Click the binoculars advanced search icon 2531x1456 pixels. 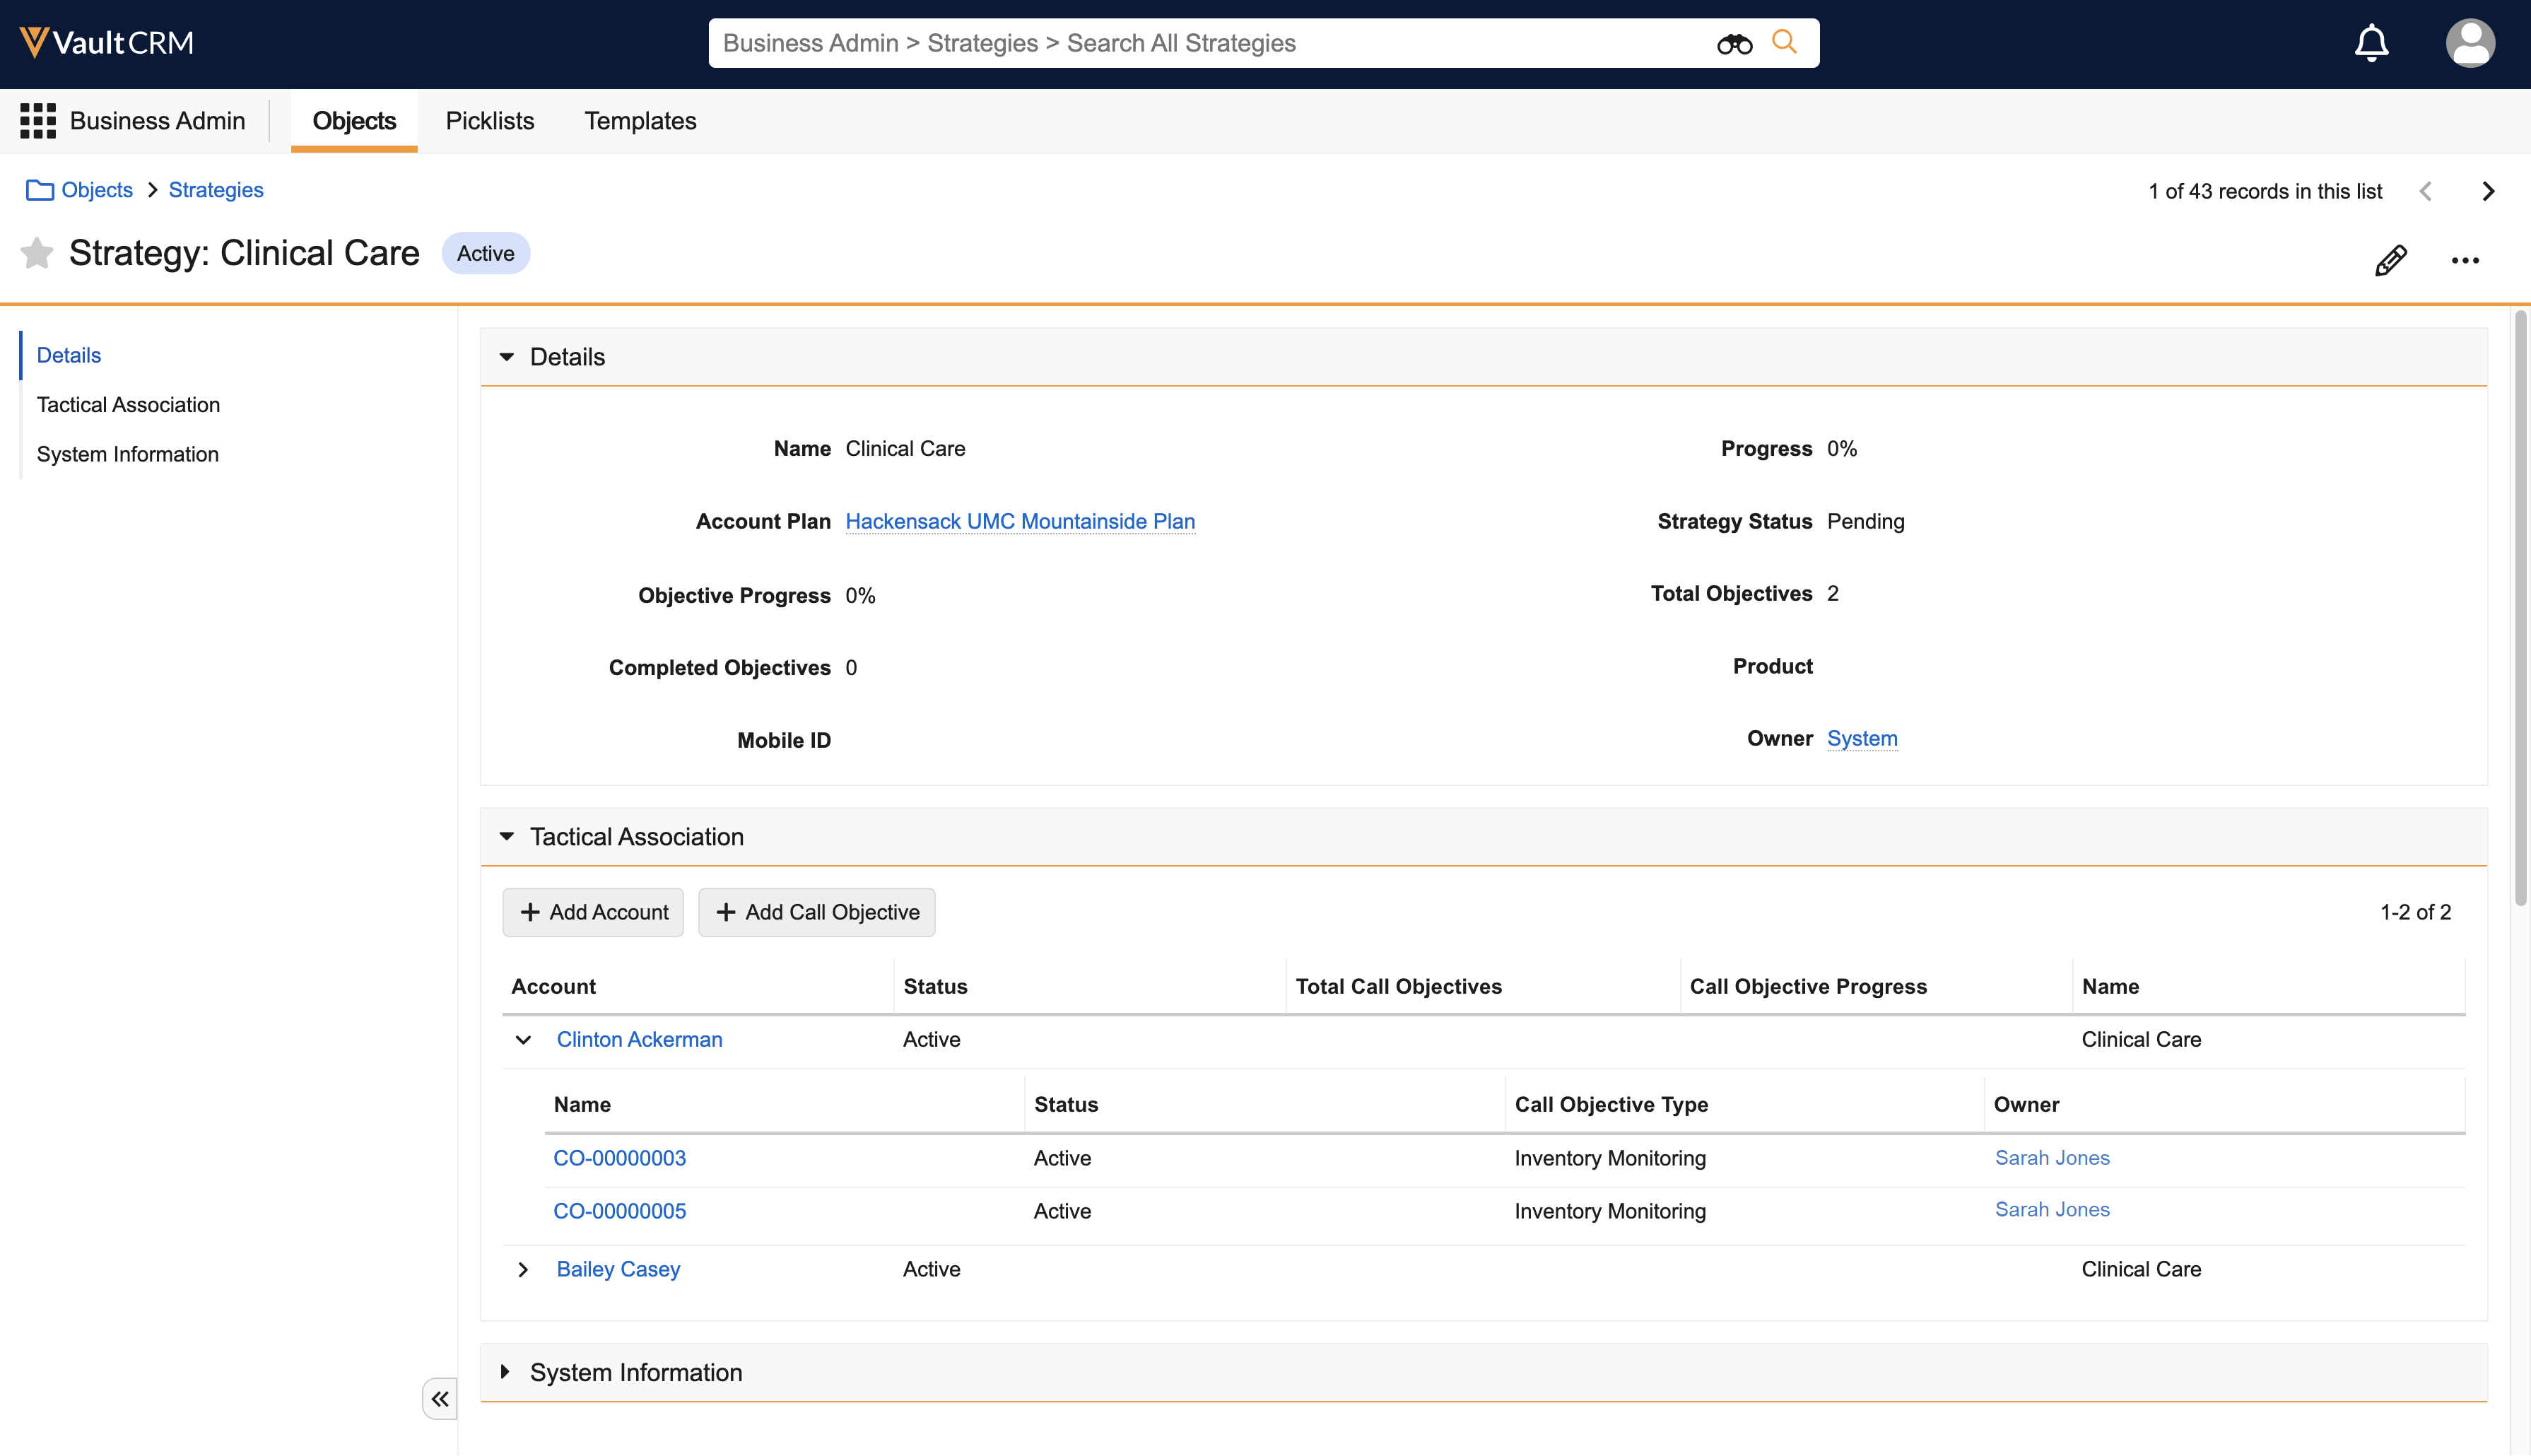pos(1734,43)
